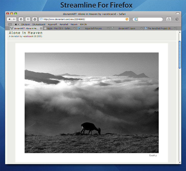Click the =aceticacid author link
The image size is (186, 171).
28,36
